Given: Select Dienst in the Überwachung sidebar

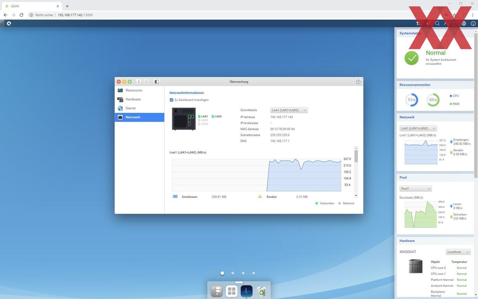Looking at the screenshot, I should click(140, 108).
